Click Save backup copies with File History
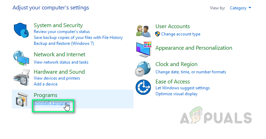 pos(78,38)
